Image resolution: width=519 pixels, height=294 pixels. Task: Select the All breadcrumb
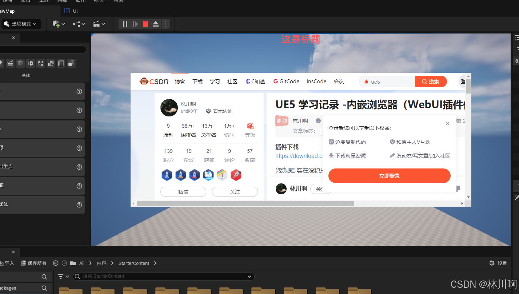(82, 263)
